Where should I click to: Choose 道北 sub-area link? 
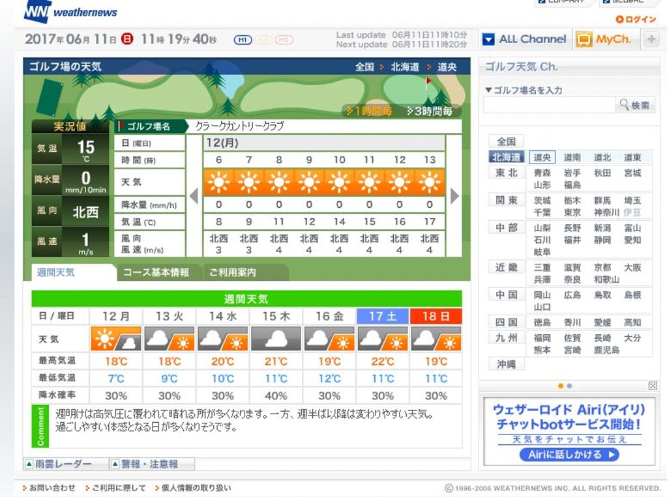(x=602, y=158)
